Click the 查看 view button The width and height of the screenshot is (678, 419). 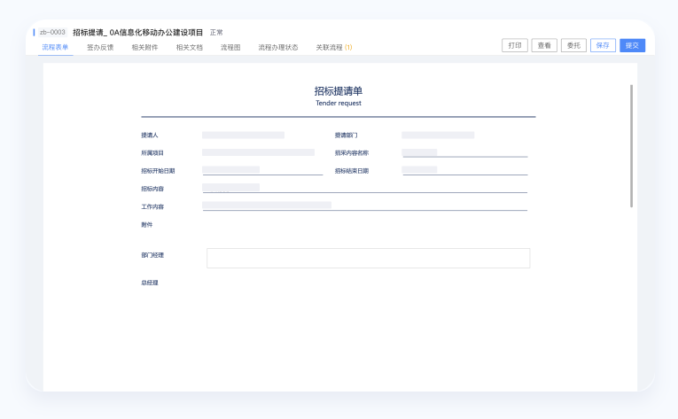[x=544, y=45]
